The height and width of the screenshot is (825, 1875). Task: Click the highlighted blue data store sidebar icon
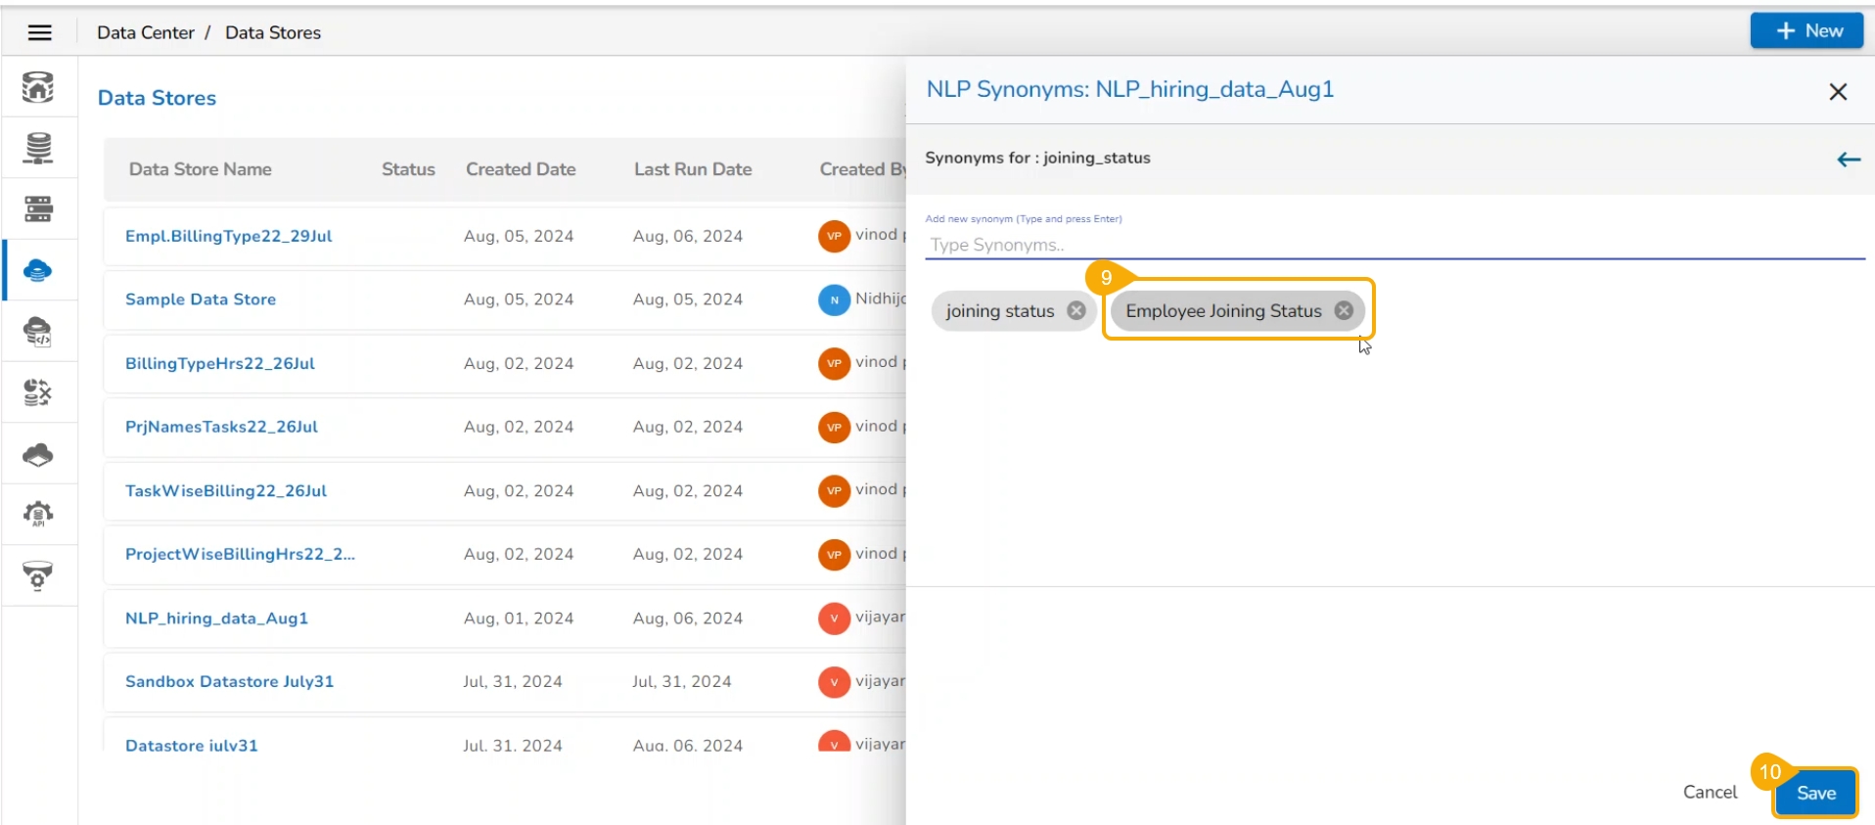38,270
